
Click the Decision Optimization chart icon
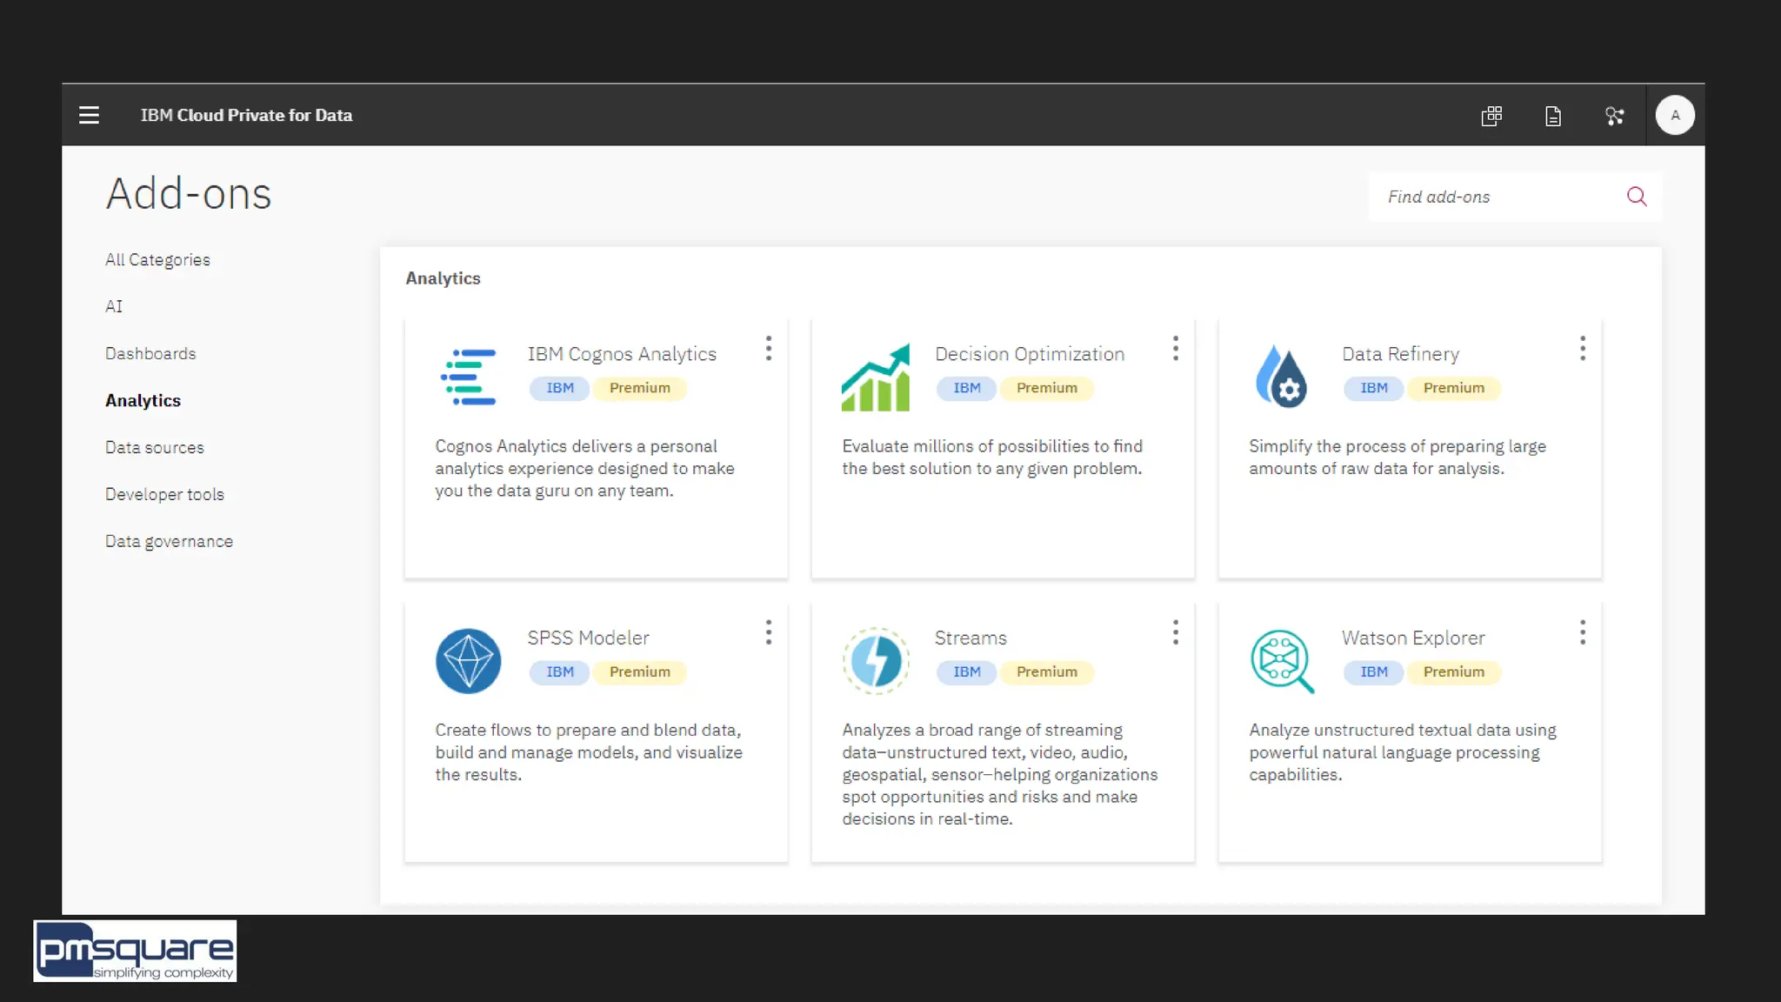[x=876, y=377]
